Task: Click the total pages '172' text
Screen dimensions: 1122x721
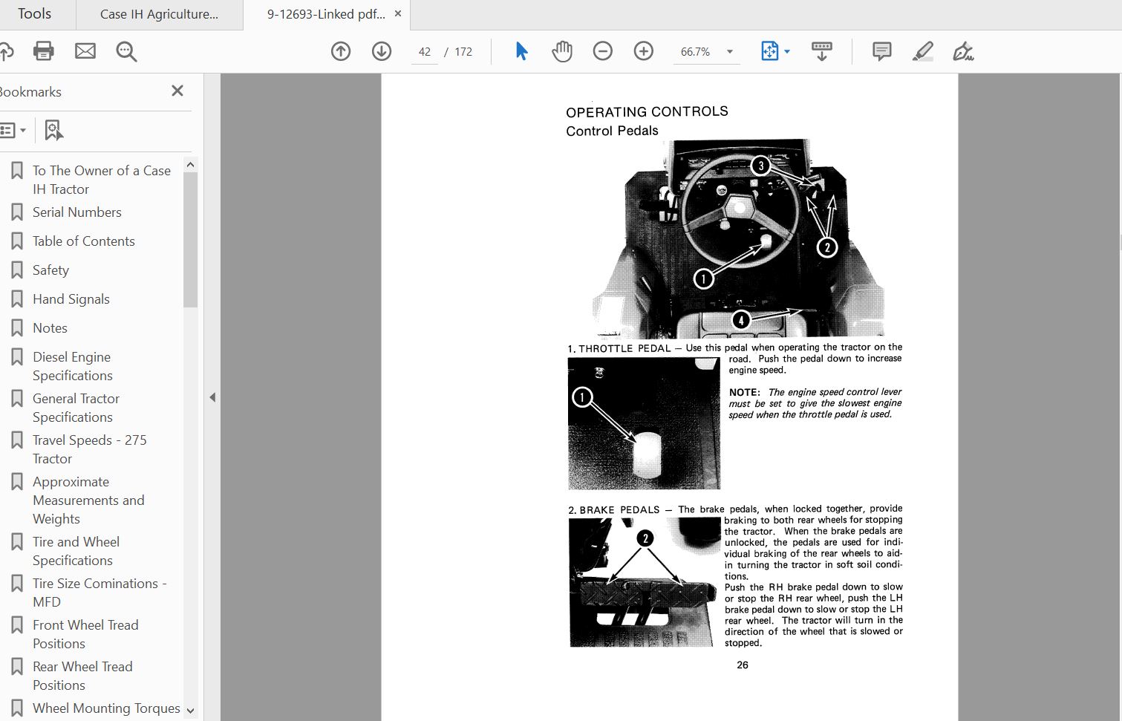Action: (463, 52)
